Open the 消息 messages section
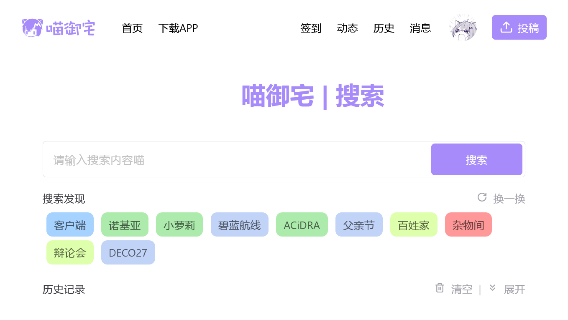The height and width of the screenshot is (320, 568). pos(420,28)
